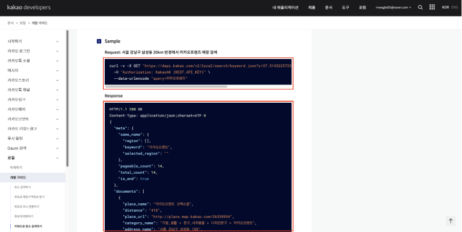Viewport: 462px width, 232px height.
Task: Click 개발 가이드 in the breadcrumb
Action: tap(39, 23)
